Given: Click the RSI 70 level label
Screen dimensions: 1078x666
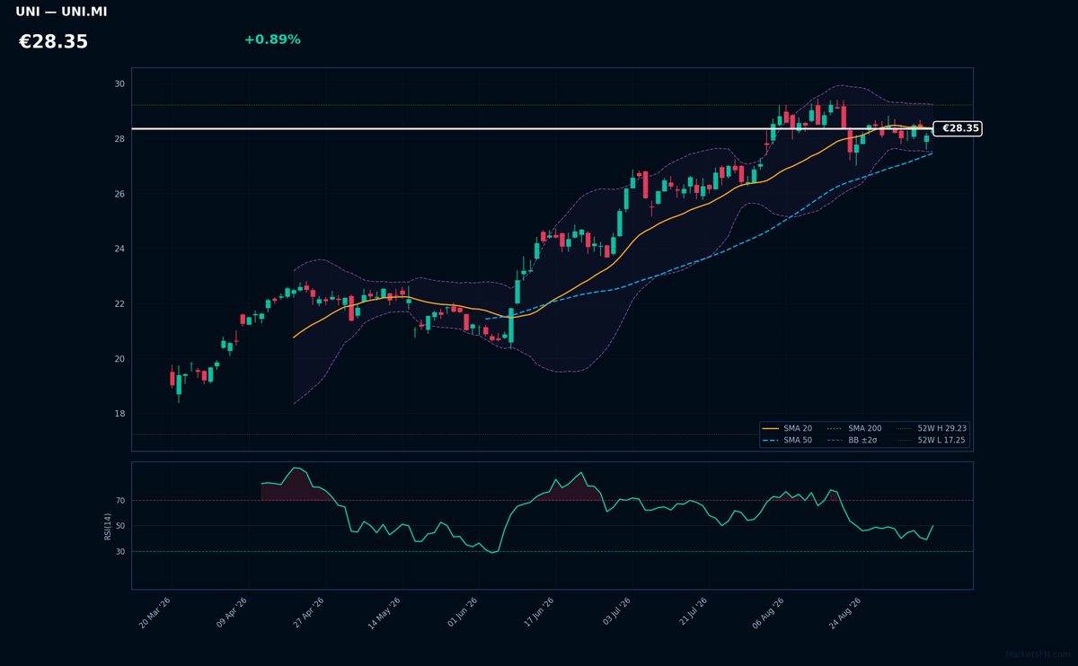Looking at the screenshot, I should tap(120, 500).
